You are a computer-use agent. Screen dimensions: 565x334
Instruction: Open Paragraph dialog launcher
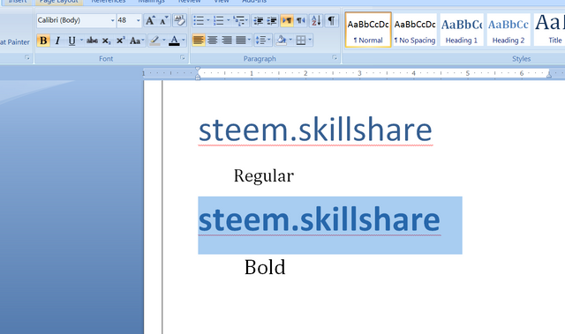pyautogui.click(x=335, y=57)
